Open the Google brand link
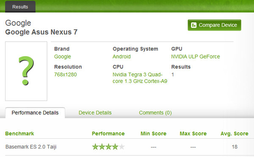Image resolution: width=254 pixels, height=157 pixels. tap(63, 57)
